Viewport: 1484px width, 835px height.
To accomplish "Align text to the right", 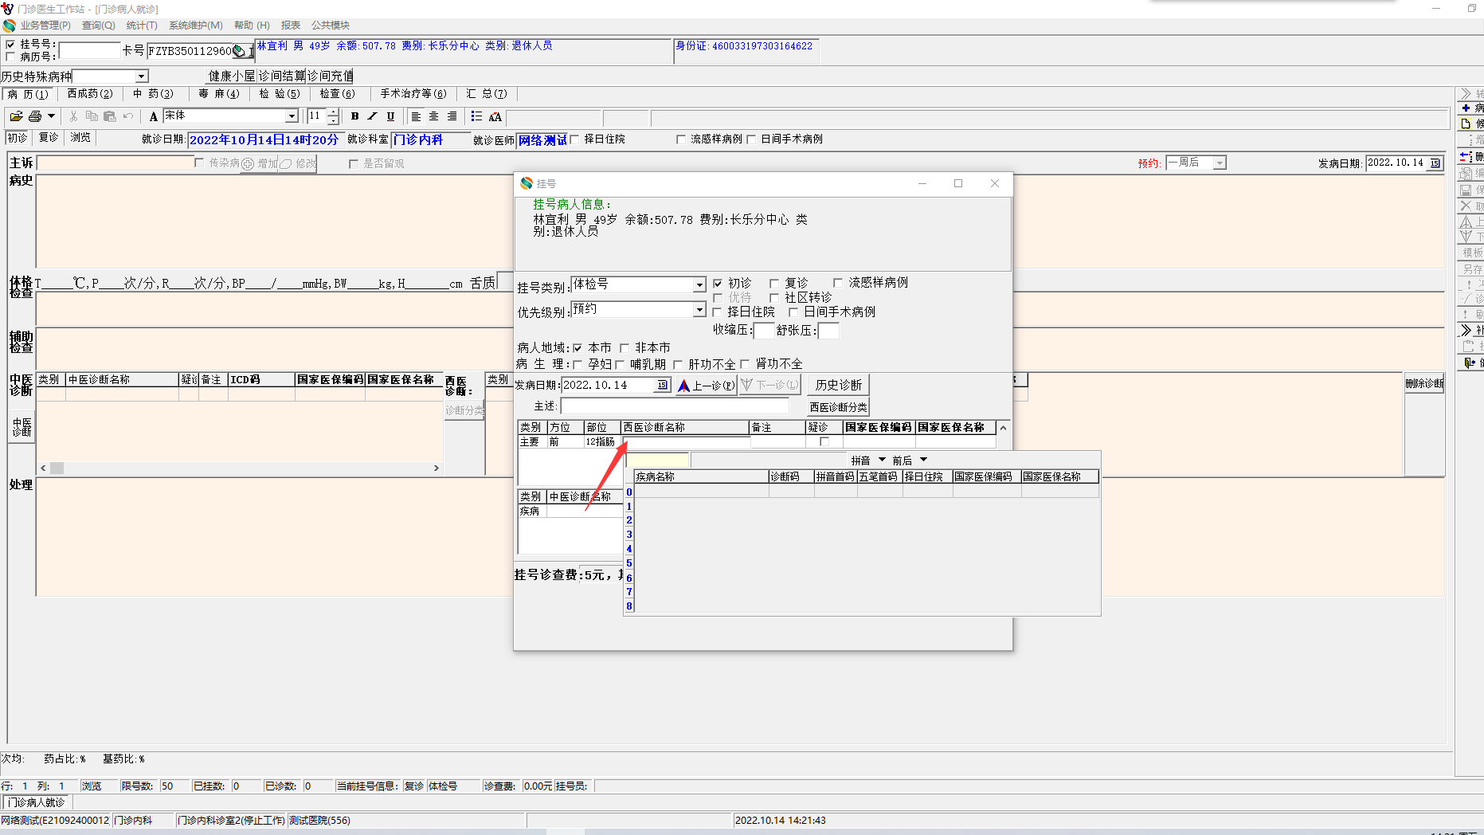I will [452, 116].
